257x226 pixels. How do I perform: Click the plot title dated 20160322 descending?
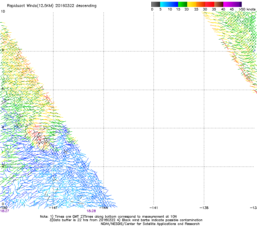pyautogui.click(x=52, y=6)
